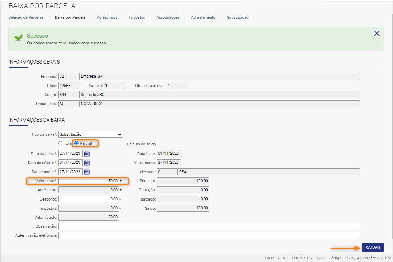Click the Baixado value field

(183, 199)
